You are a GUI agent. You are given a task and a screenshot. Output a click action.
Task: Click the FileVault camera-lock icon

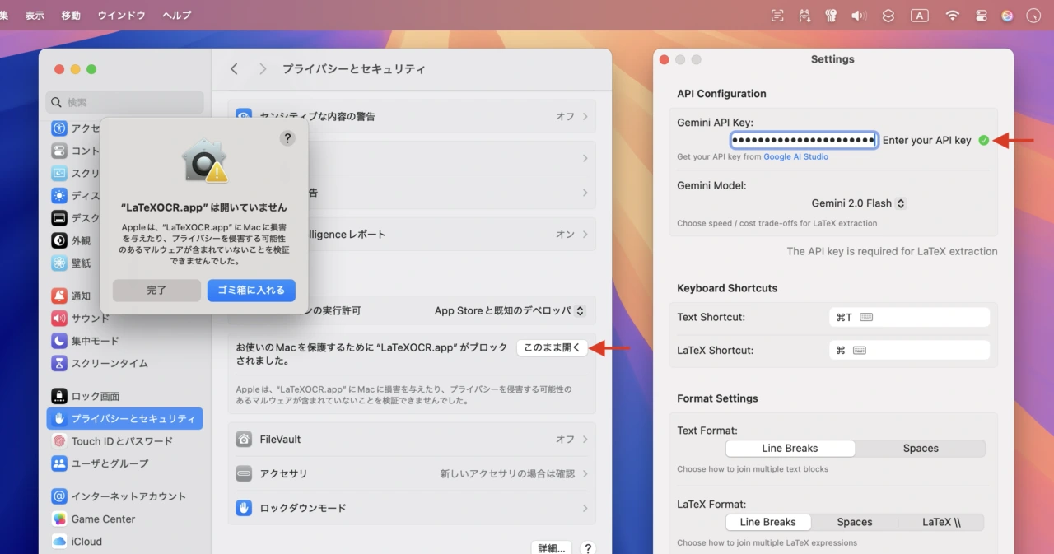(244, 440)
